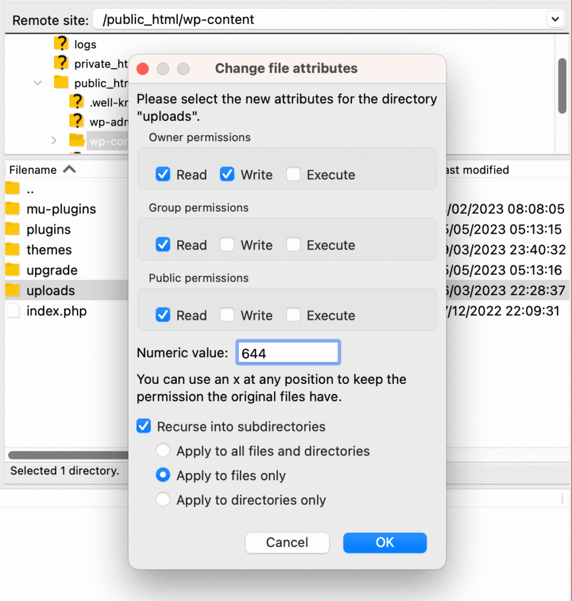Uncheck Owner Write permission
The image size is (572, 601).
(227, 174)
